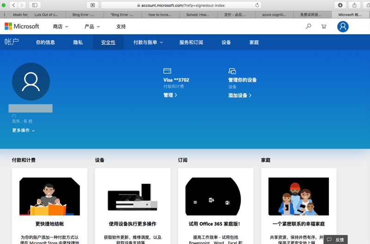Click the 管理你的设备 heading
Viewport: 370px width, 244px height.
pyautogui.click(x=242, y=80)
